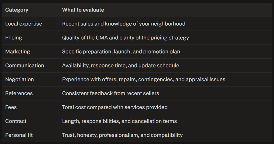Click availability and response time description
The width and height of the screenshot is (274, 144).
click(x=120, y=66)
